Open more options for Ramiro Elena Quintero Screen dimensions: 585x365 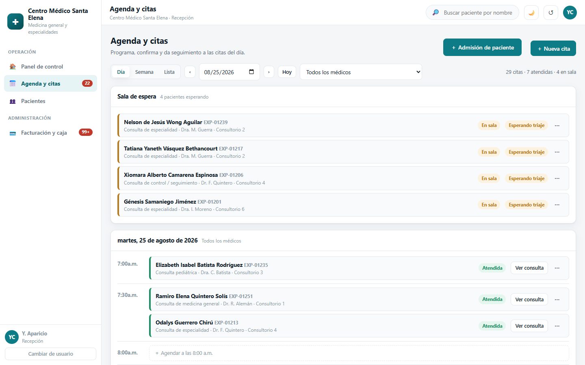pyautogui.click(x=557, y=300)
